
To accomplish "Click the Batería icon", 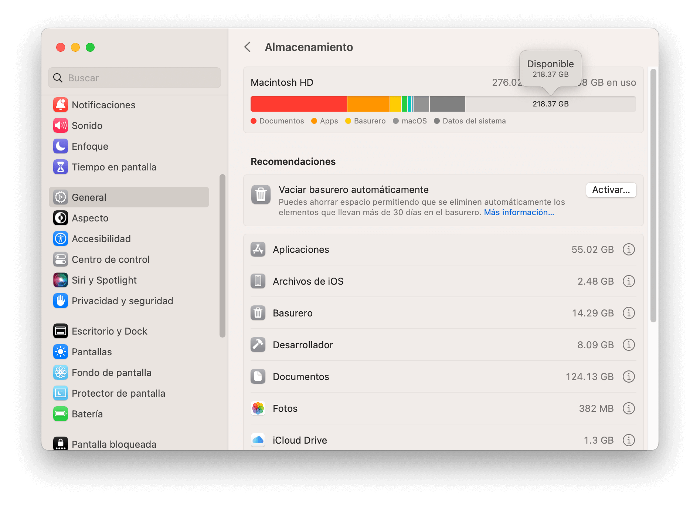I will tap(61, 414).
